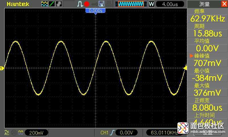Click the orange arrow beside 峰峰值
This screenshot has height=137, width=228.
(x=191, y=56)
